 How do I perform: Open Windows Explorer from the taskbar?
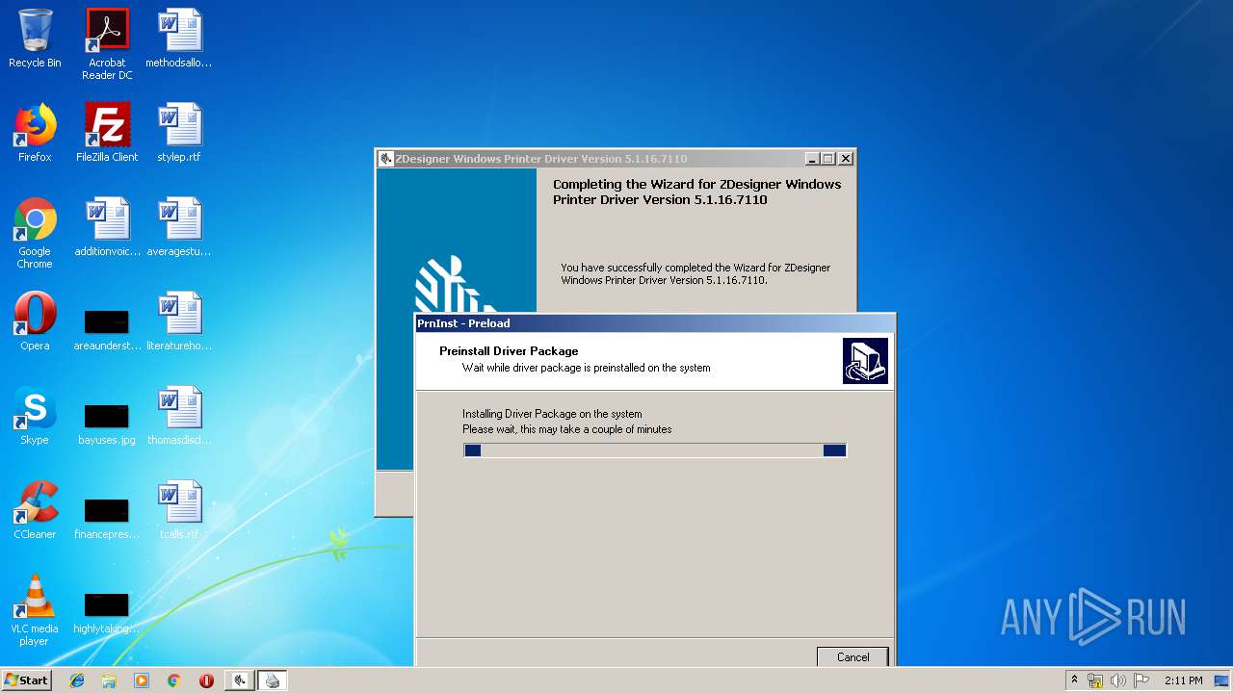(109, 680)
